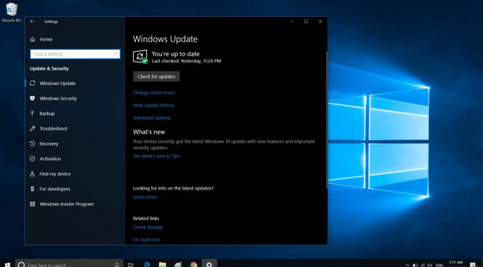
Task: Open the View update history link
Action: coord(153,105)
